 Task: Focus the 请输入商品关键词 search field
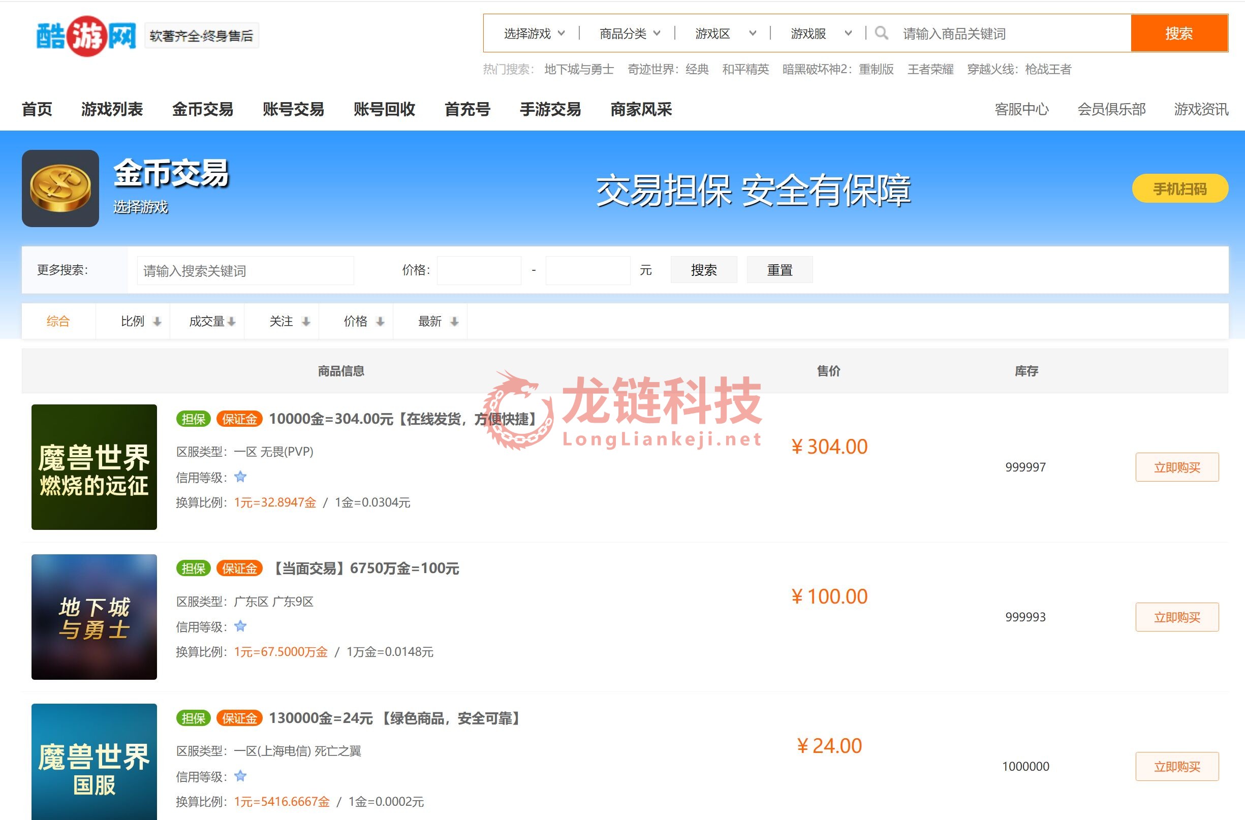pyautogui.click(x=1012, y=34)
